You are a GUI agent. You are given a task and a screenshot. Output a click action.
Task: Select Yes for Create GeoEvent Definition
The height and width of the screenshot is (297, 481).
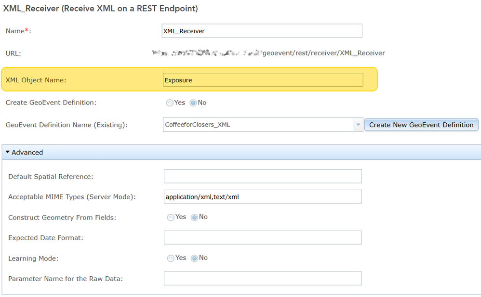[x=170, y=103]
